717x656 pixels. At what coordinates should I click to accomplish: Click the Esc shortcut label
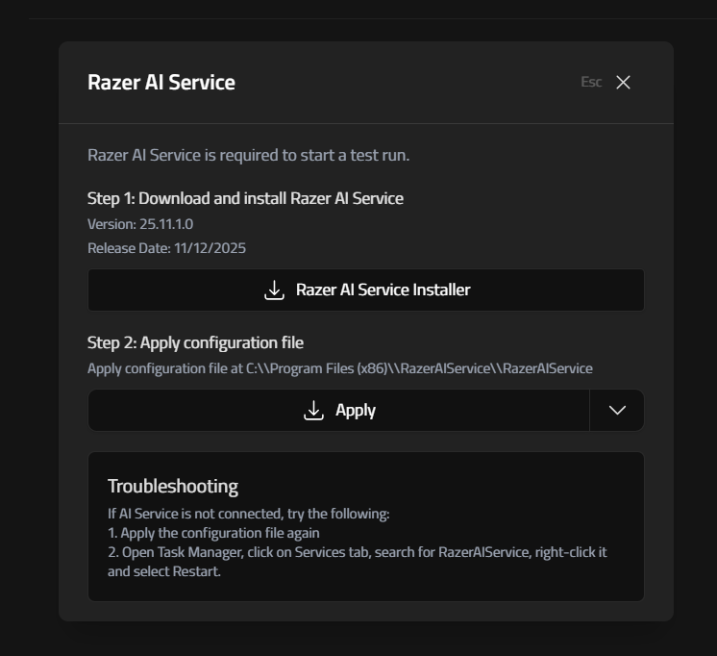tap(591, 83)
